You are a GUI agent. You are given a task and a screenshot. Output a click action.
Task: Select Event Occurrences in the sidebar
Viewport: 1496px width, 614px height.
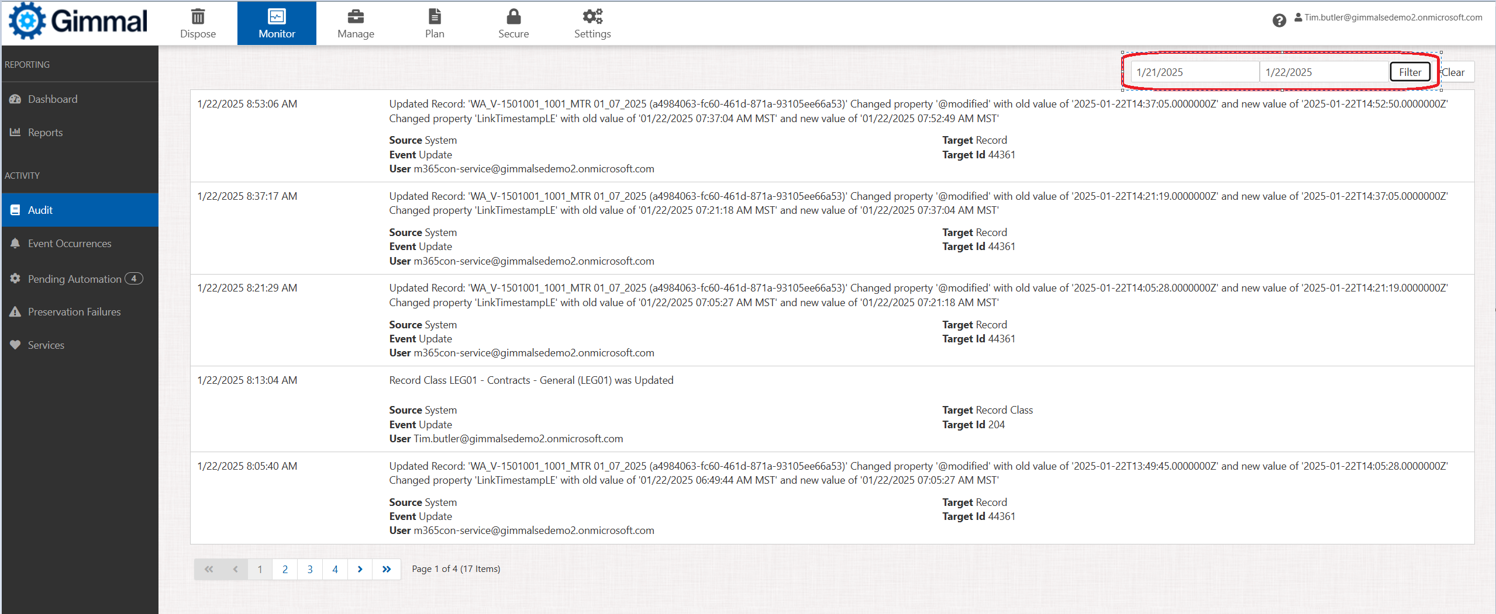click(x=70, y=244)
